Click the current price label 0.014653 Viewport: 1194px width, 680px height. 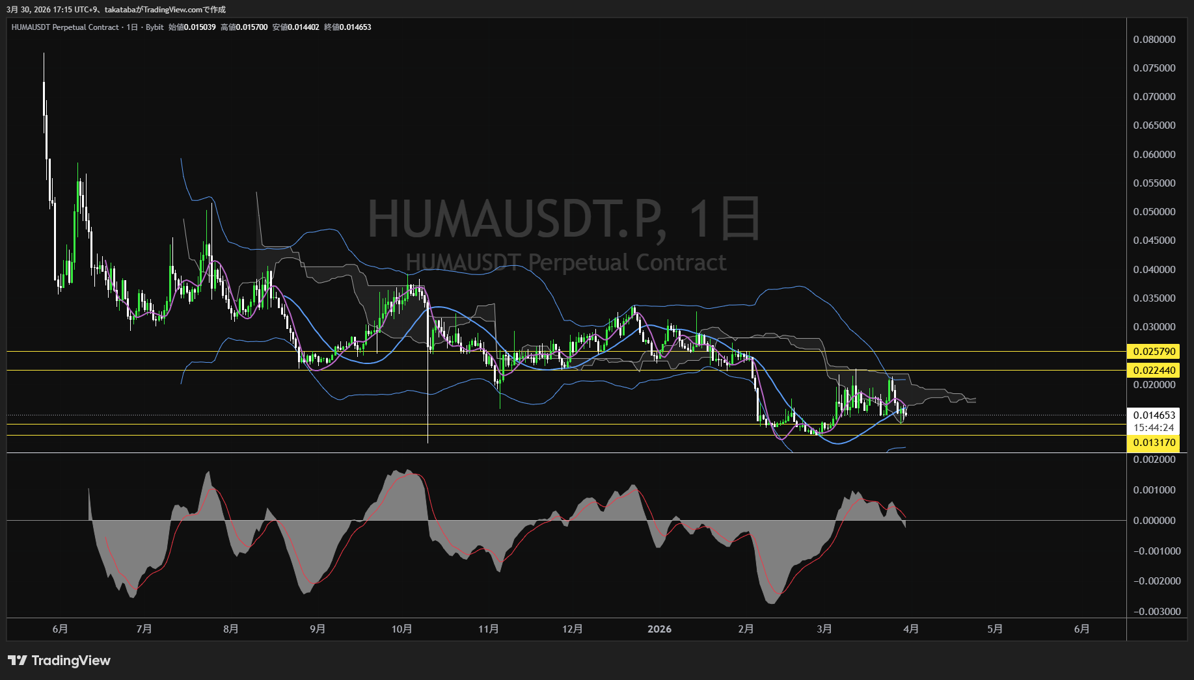[1154, 415]
